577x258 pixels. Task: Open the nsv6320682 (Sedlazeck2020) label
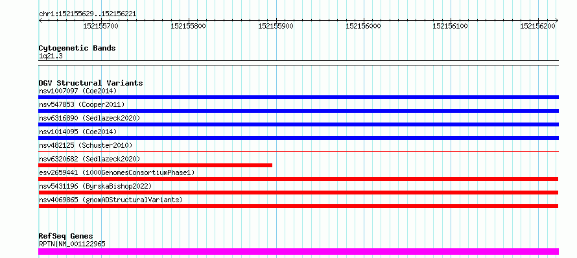89,159
